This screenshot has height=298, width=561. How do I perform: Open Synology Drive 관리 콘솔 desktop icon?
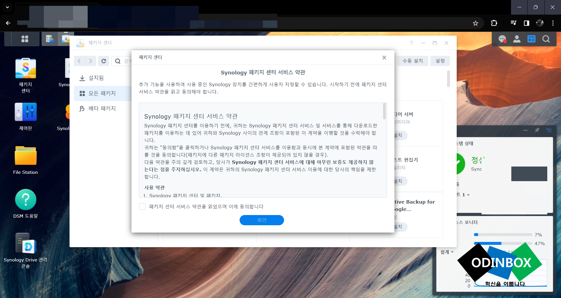click(x=26, y=250)
